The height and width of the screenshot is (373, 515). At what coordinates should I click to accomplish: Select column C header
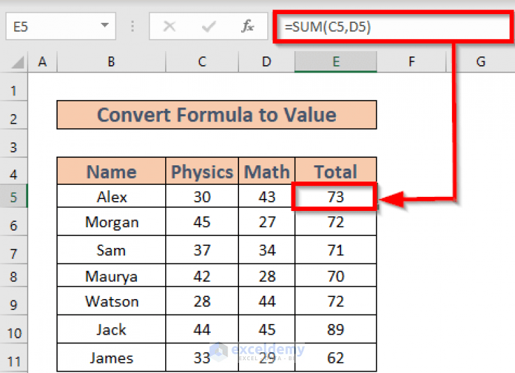tap(202, 61)
